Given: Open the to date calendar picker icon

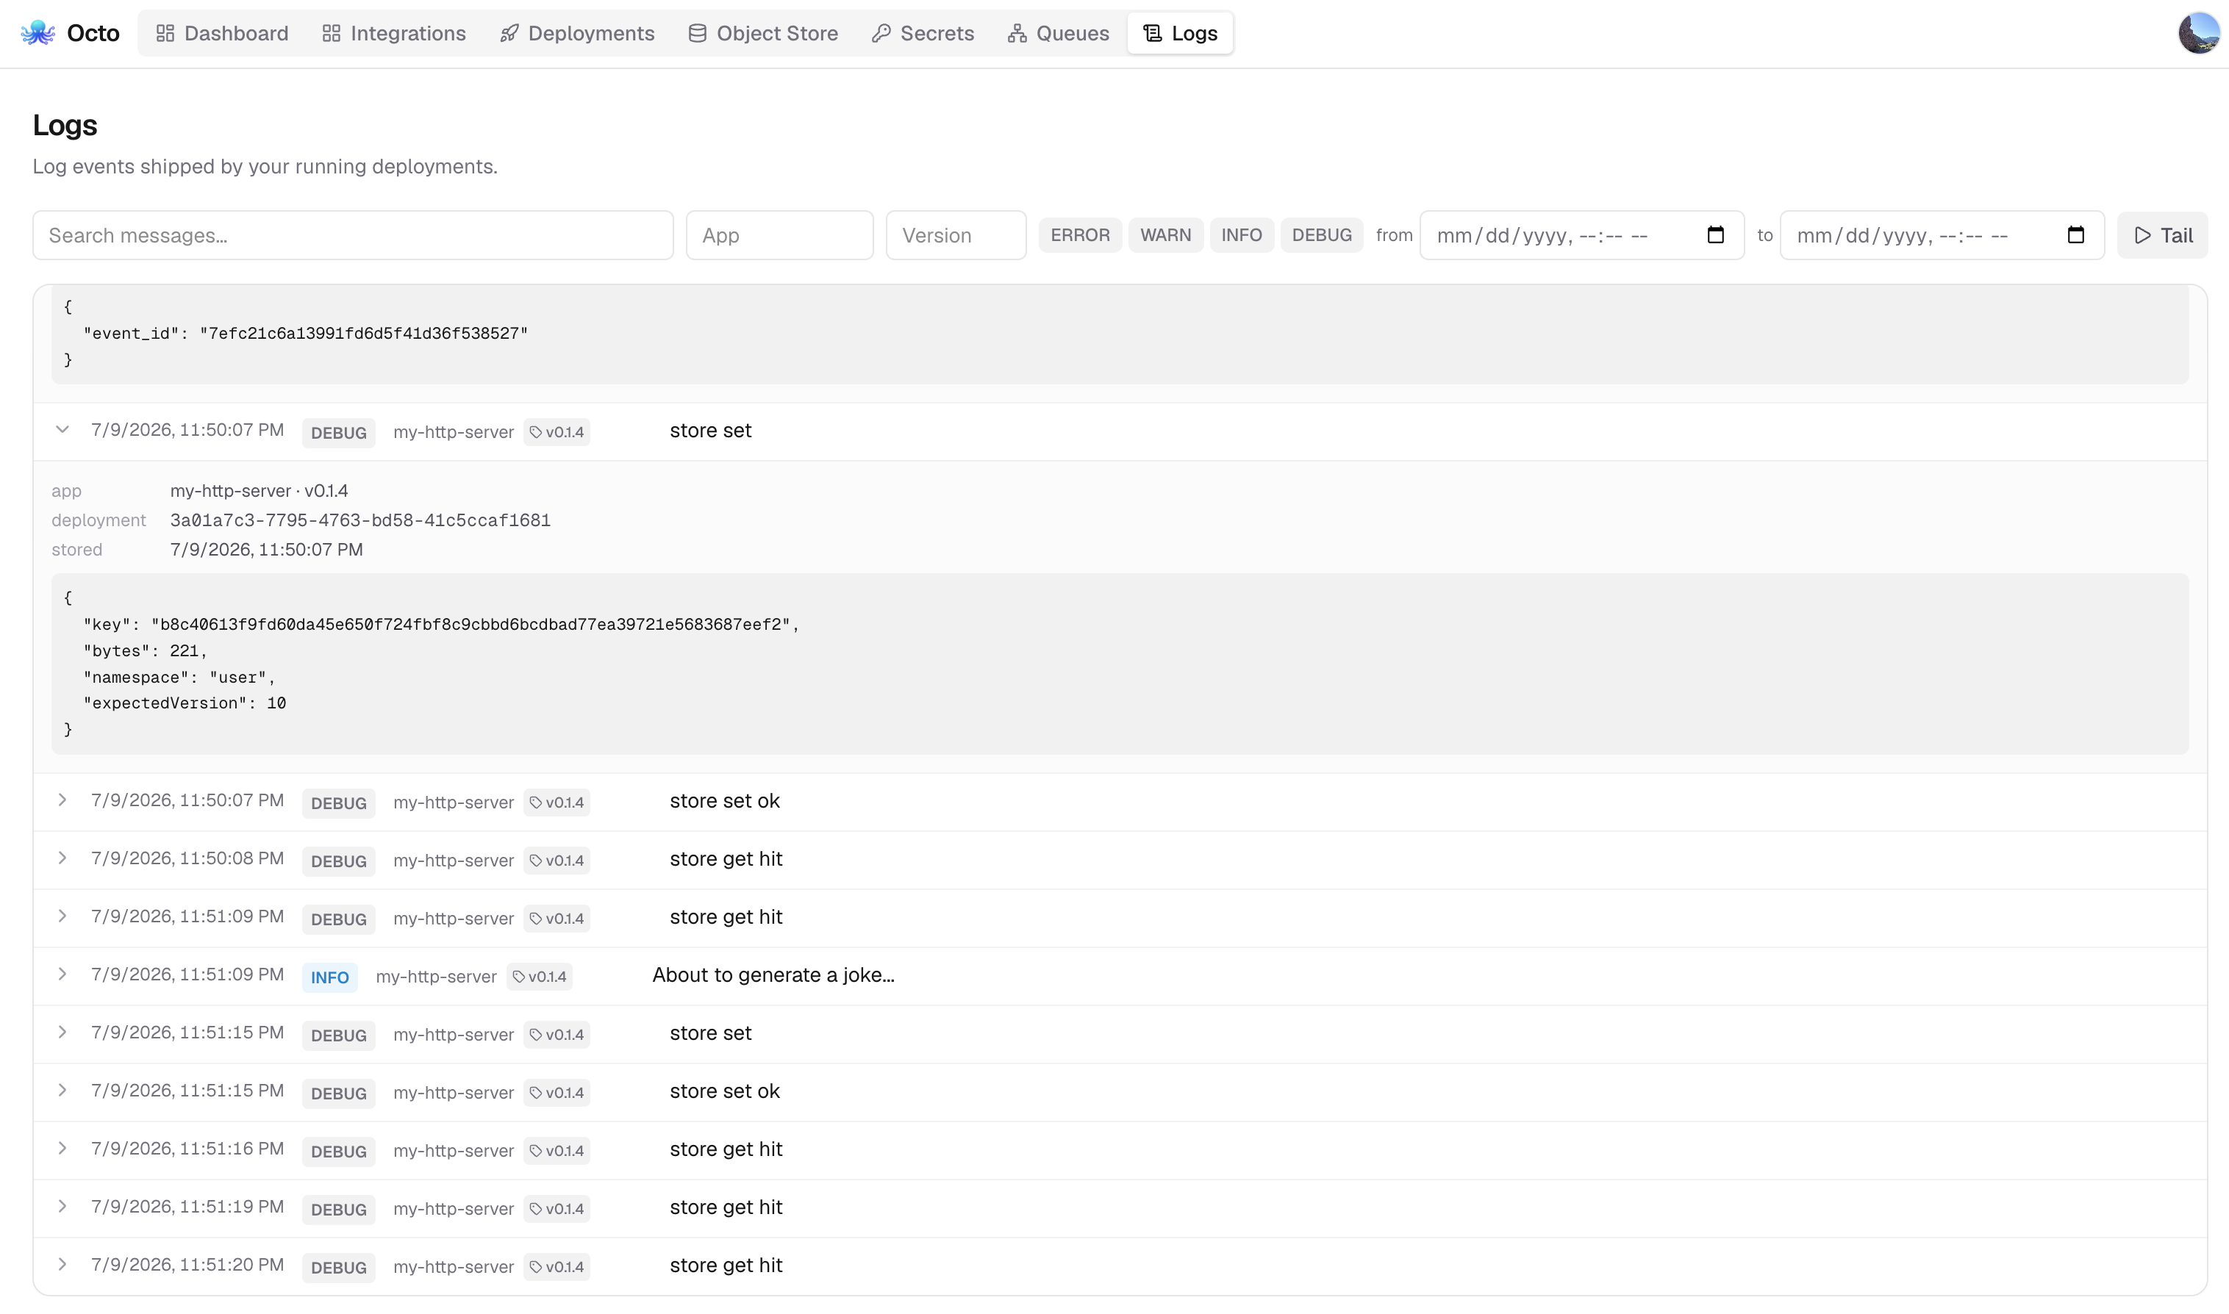Looking at the screenshot, I should 2075,234.
